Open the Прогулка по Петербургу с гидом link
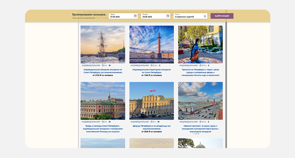 click(x=200, y=72)
